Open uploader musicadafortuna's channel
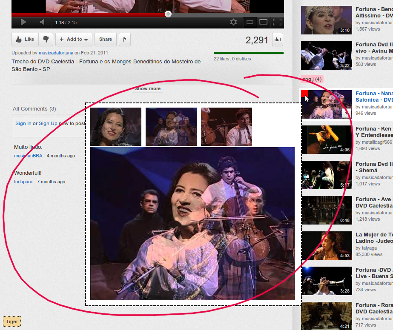This screenshot has width=393, height=330. tap(55, 52)
